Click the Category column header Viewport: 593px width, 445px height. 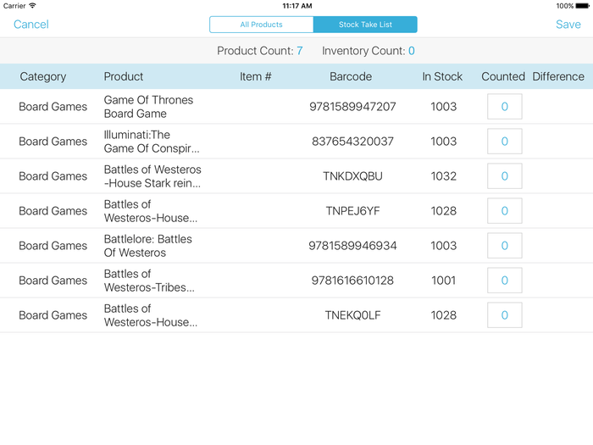click(x=43, y=77)
